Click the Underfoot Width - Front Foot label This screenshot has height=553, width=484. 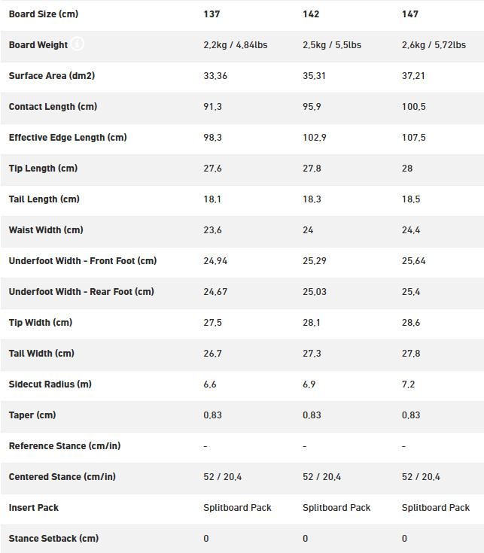point(83,261)
